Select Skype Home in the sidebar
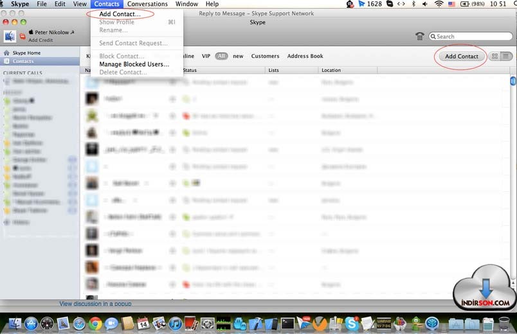This screenshot has height=334, width=517. click(x=40, y=53)
